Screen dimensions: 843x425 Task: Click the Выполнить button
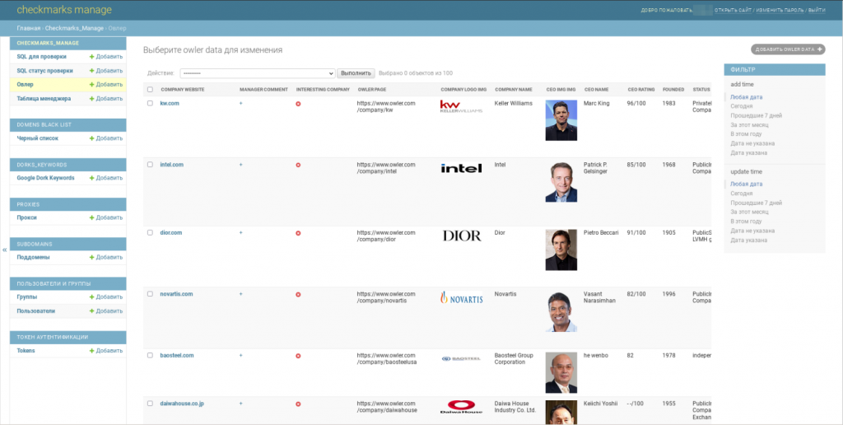pos(356,73)
